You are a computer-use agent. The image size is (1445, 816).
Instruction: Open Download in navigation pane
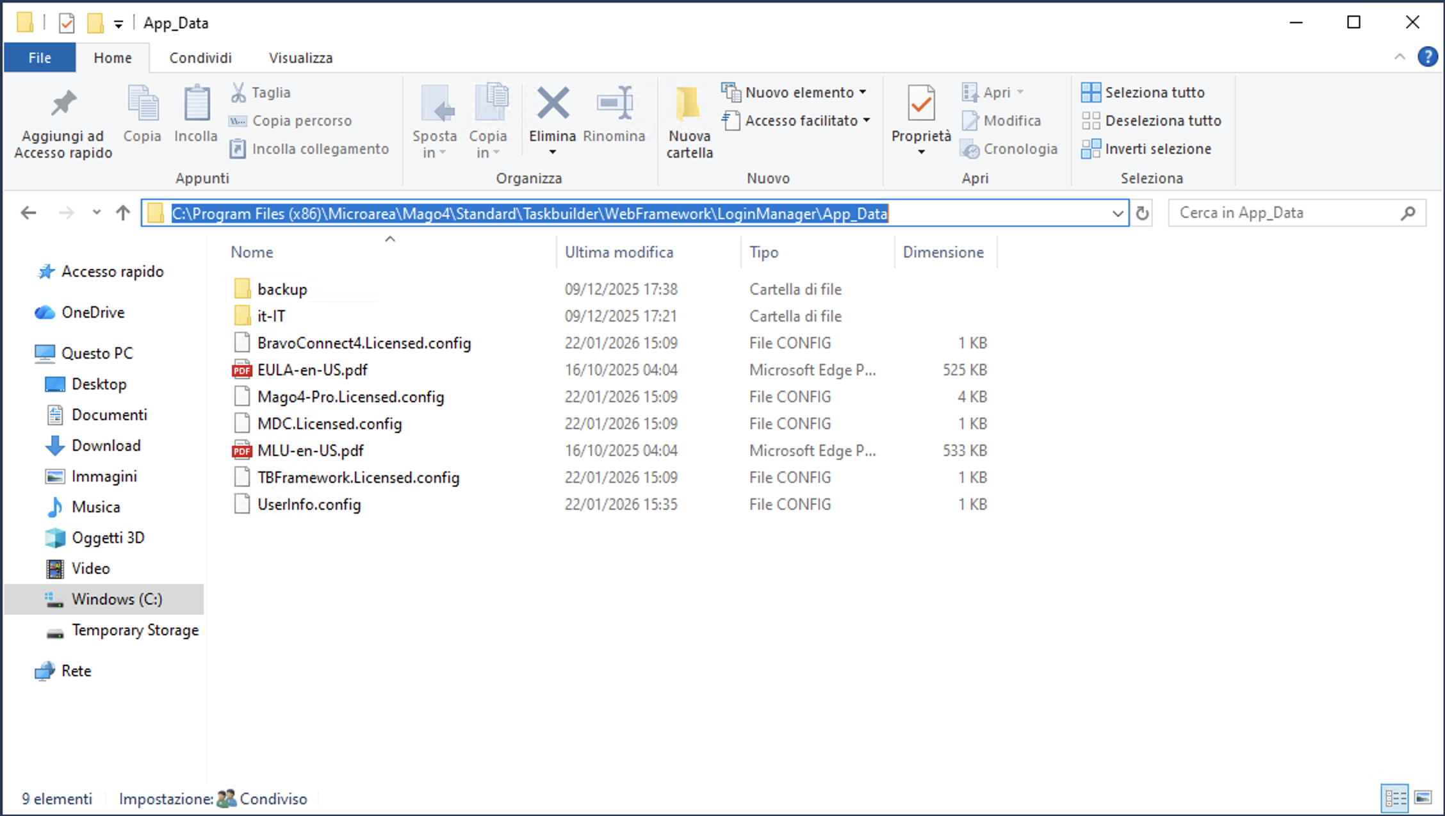point(106,446)
